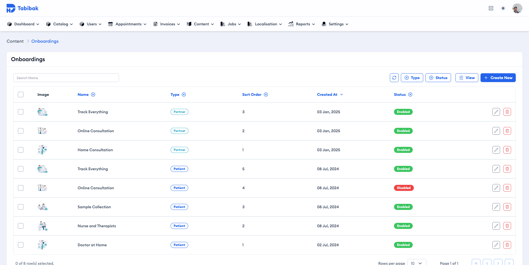
Task: Expand the Created At column sort
Action: pos(342,94)
